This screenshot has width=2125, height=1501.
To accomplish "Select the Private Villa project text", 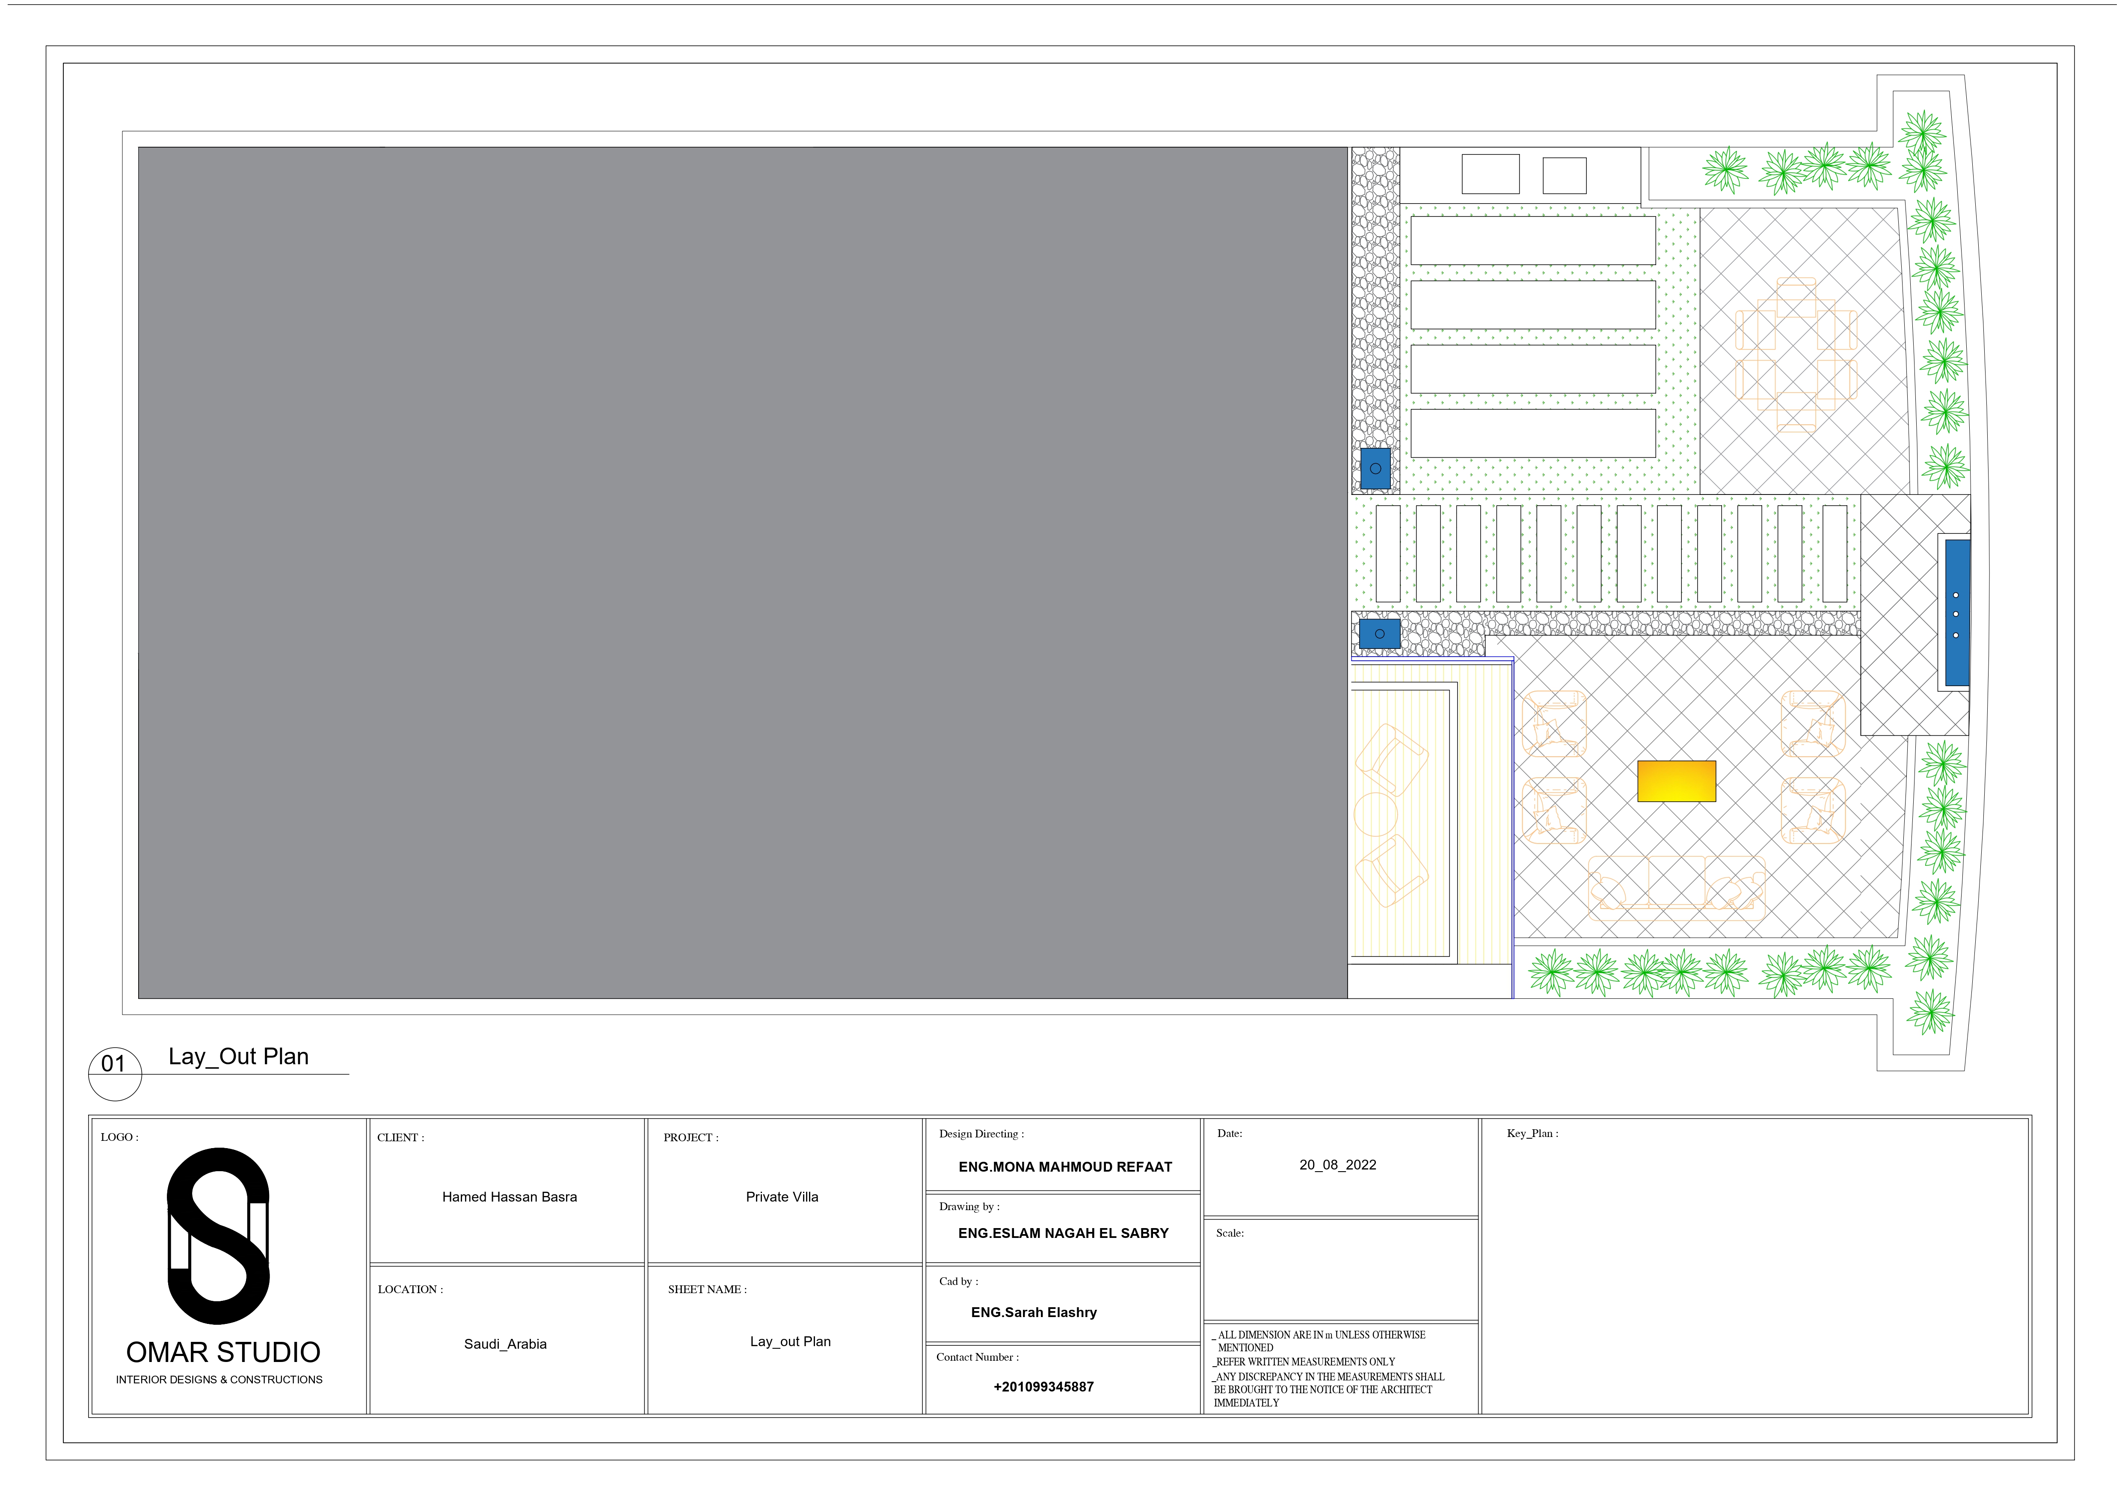I will [782, 1196].
